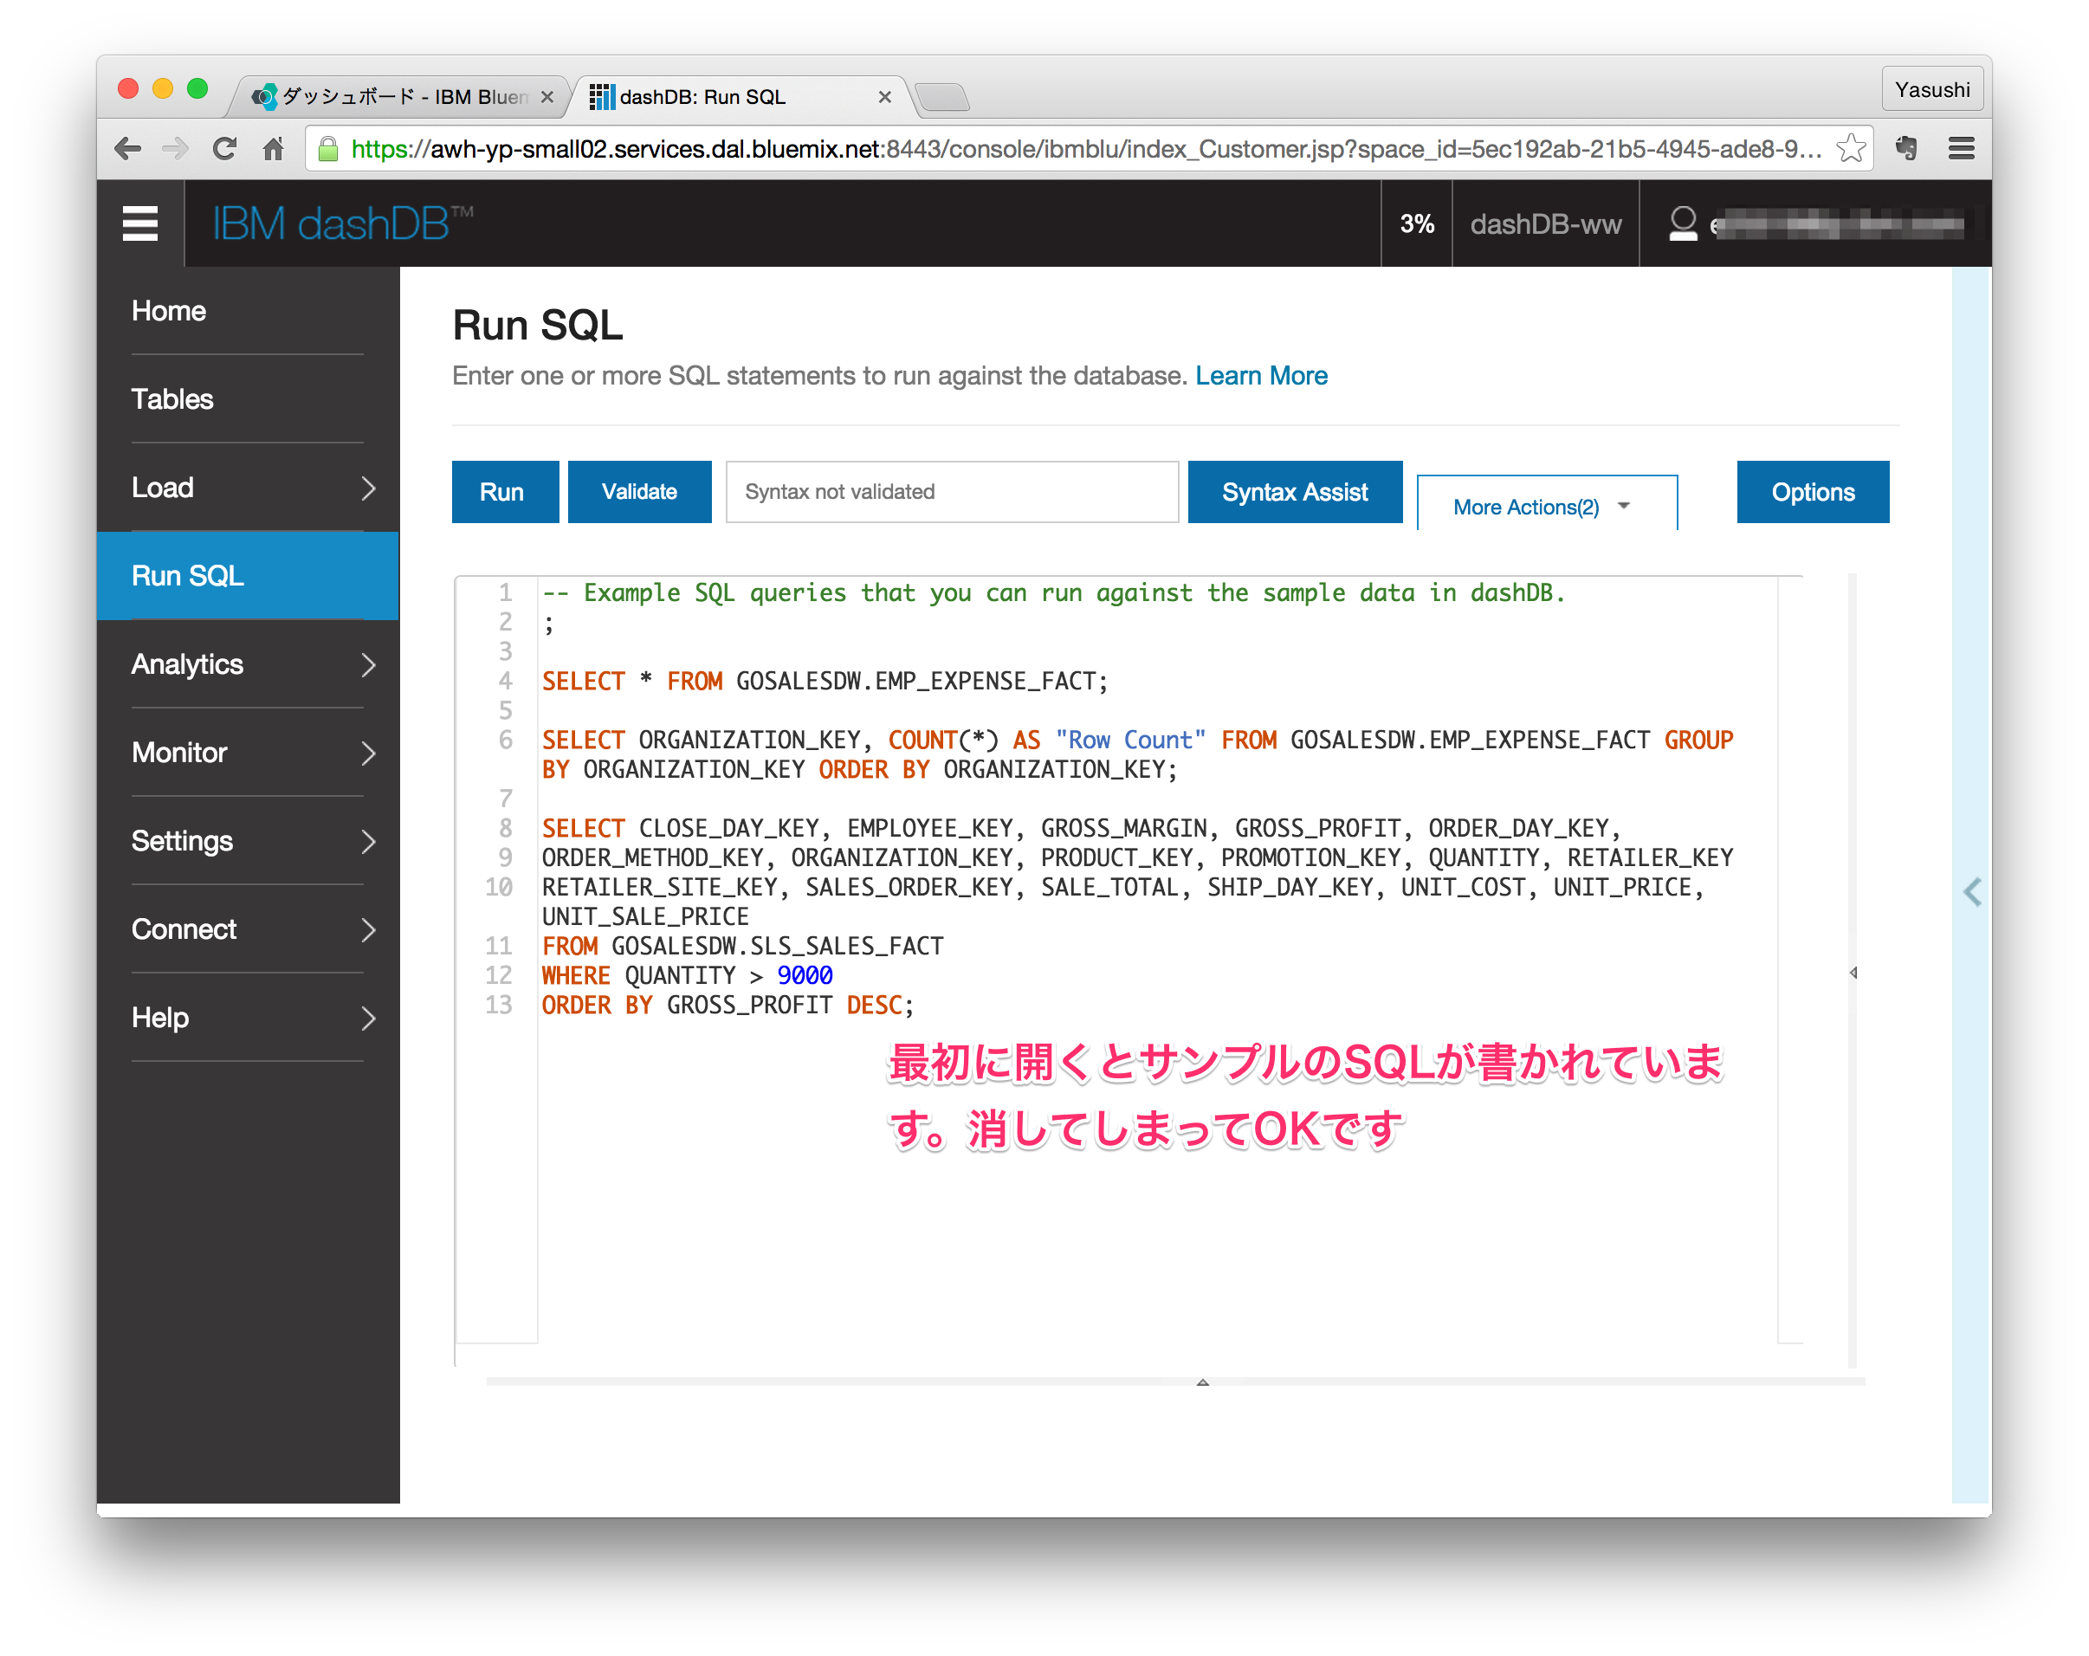Collapse the panel using the right-edge chevron
The width and height of the screenshot is (2089, 1656).
[1973, 892]
